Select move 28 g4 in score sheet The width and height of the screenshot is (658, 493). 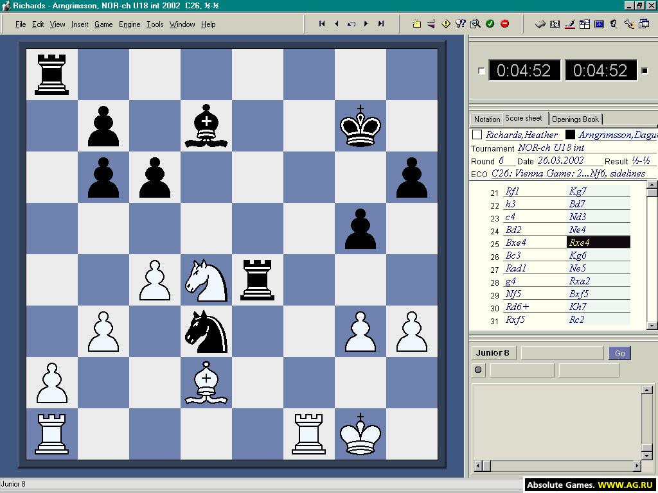[x=534, y=281]
